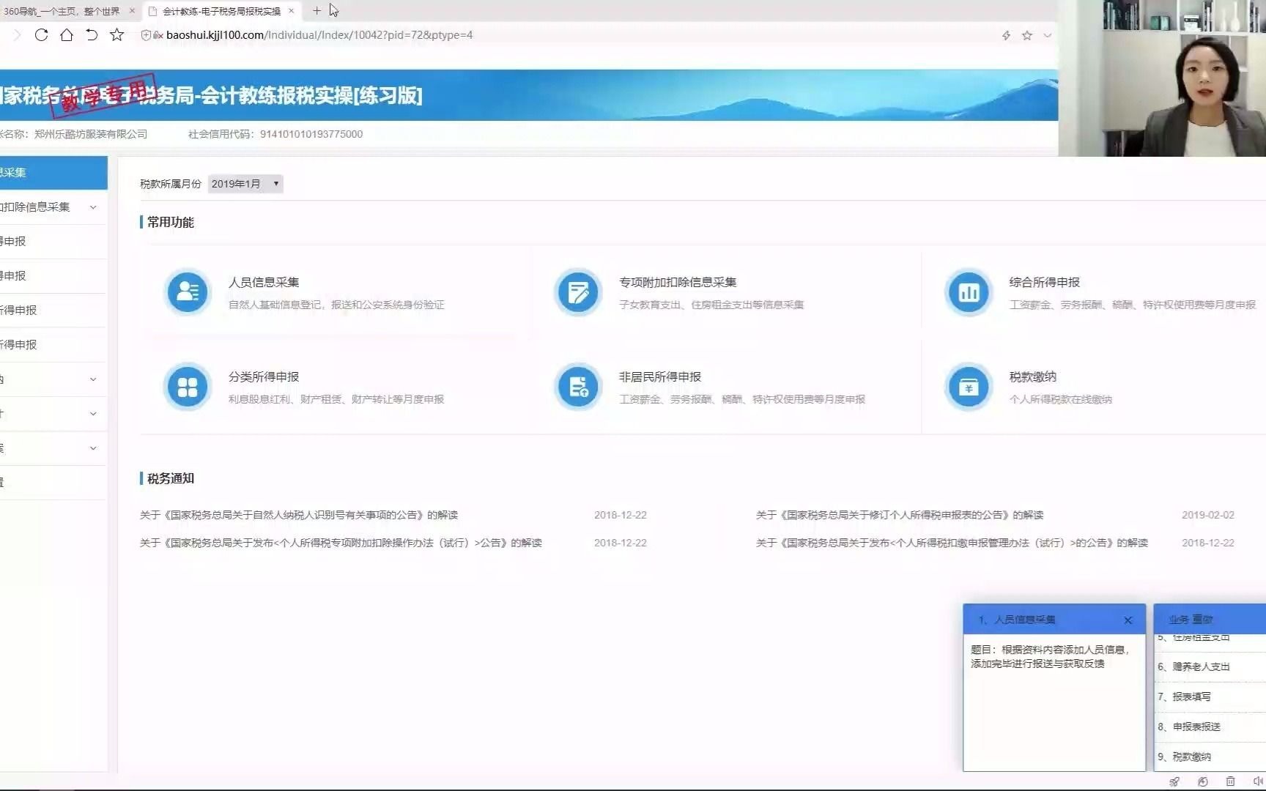
Task: Click the address bar URL field
Action: [319, 35]
